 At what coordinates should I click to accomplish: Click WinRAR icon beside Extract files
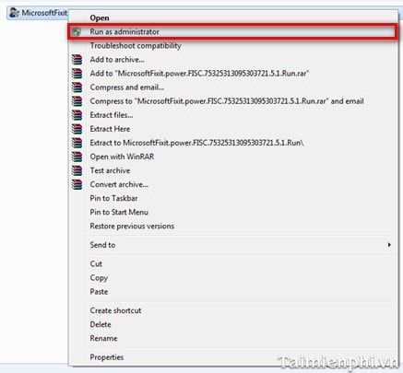77,115
